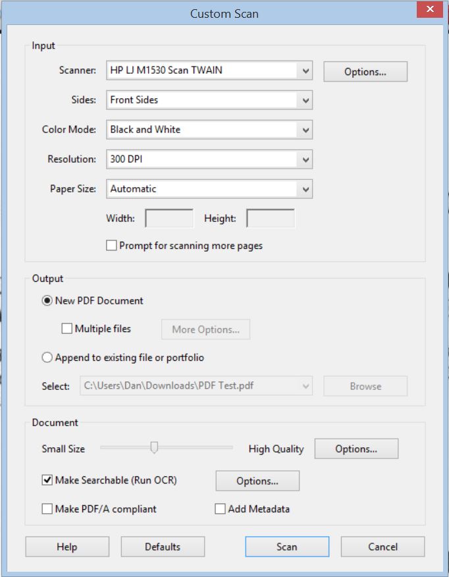Open the Paper Size dropdown
The width and height of the screenshot is (449, 577).
(305, 189)
